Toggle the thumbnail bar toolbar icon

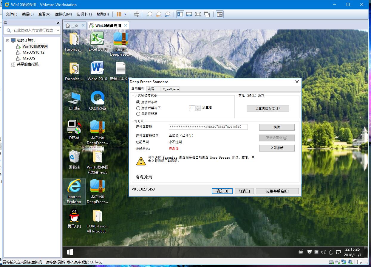coord(189,14)
